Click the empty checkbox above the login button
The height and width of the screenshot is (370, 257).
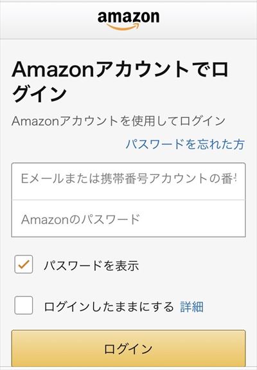tap(24, 306)
